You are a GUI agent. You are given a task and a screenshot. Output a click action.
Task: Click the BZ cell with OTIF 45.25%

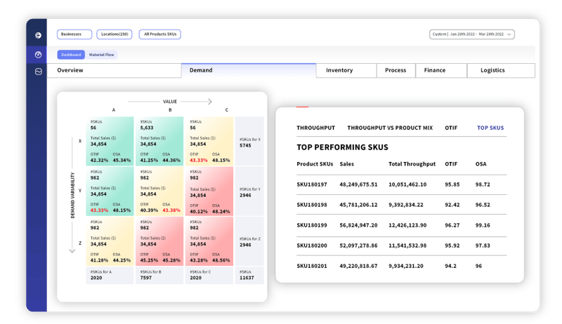[159, 241]
